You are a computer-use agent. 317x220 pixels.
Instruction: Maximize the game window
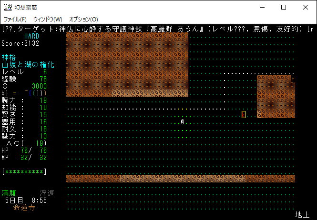point(284,7)
